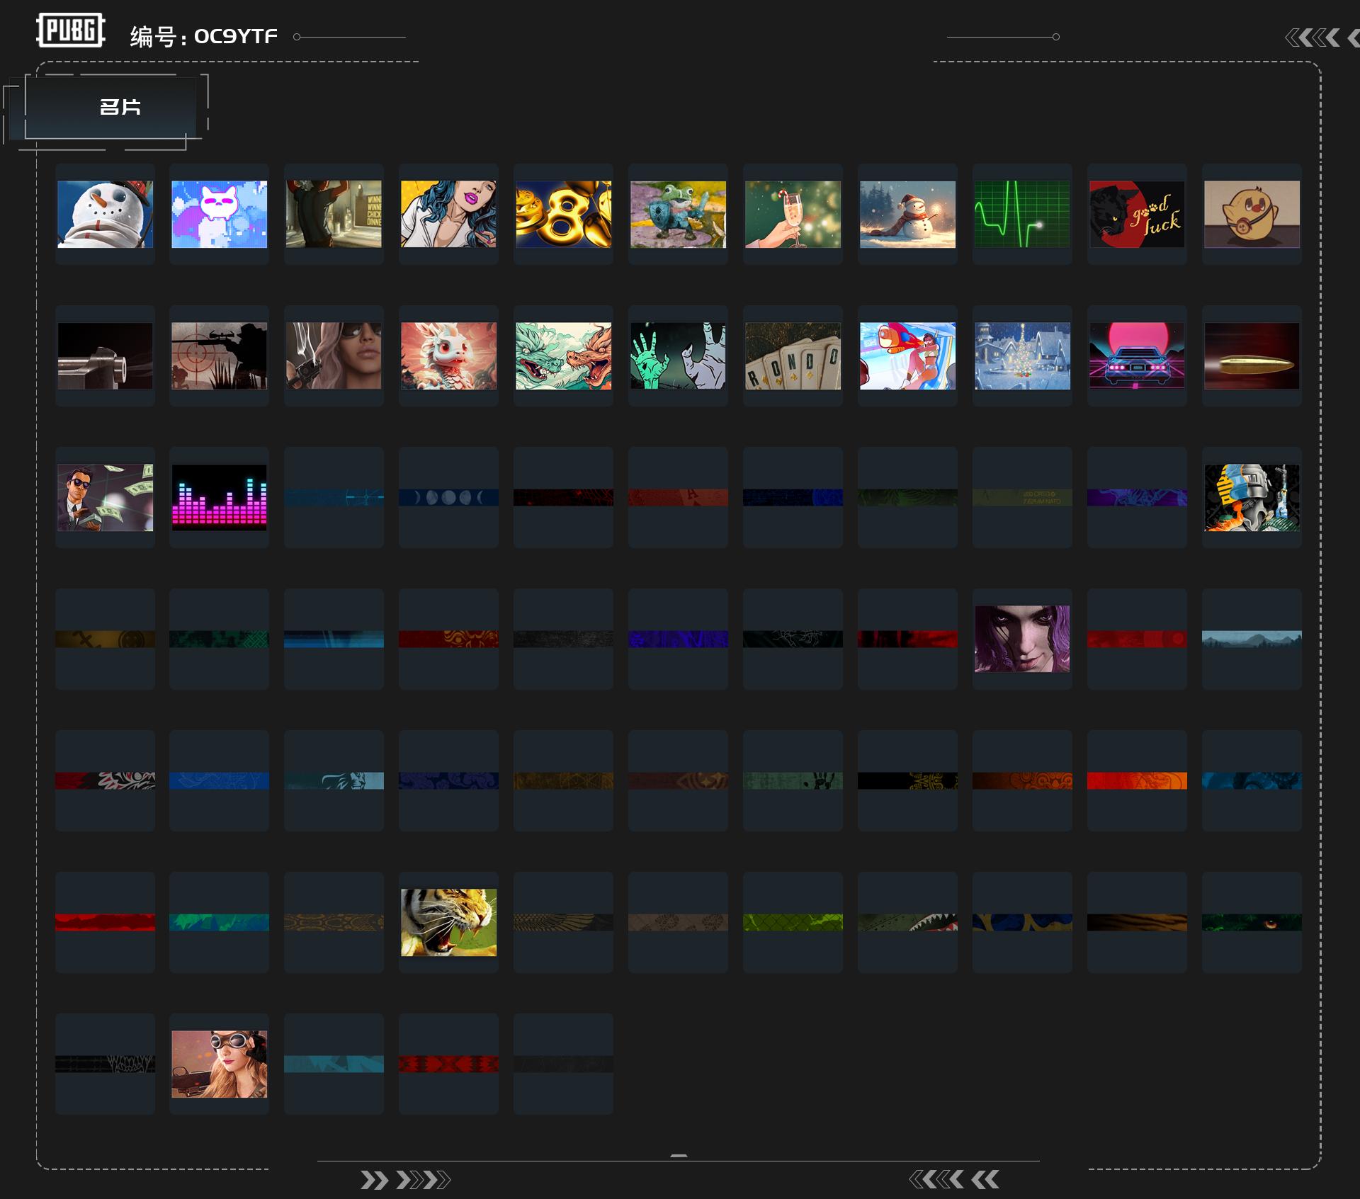Select the green and orange dragons nameplate
This screenshot has height=1199, width=1360.
click(563, 356)
